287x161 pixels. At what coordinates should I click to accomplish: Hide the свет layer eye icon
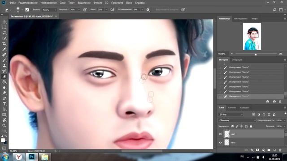pyautogui.click(x=220, y=134)
